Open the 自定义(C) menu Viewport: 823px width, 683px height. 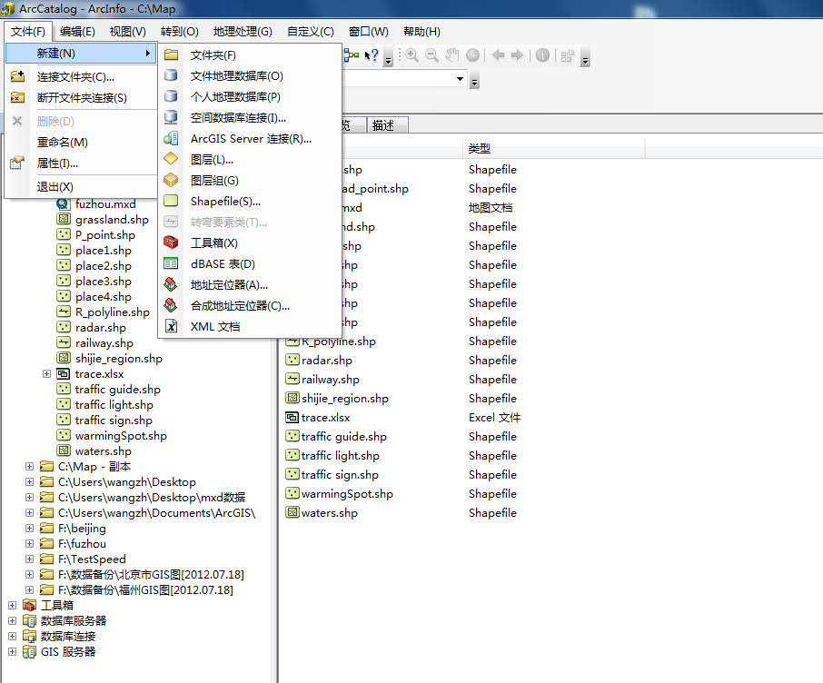tap(310, 32)
